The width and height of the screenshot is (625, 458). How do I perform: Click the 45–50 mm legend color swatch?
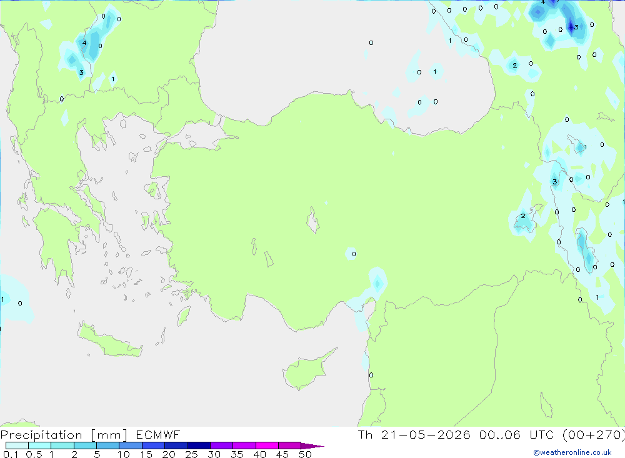click(290, 446)
